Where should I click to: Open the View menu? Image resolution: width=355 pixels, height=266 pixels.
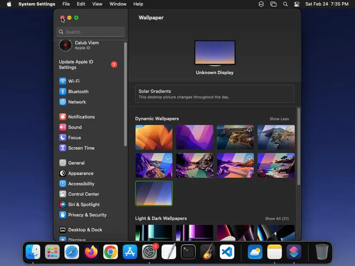[97, 4]
